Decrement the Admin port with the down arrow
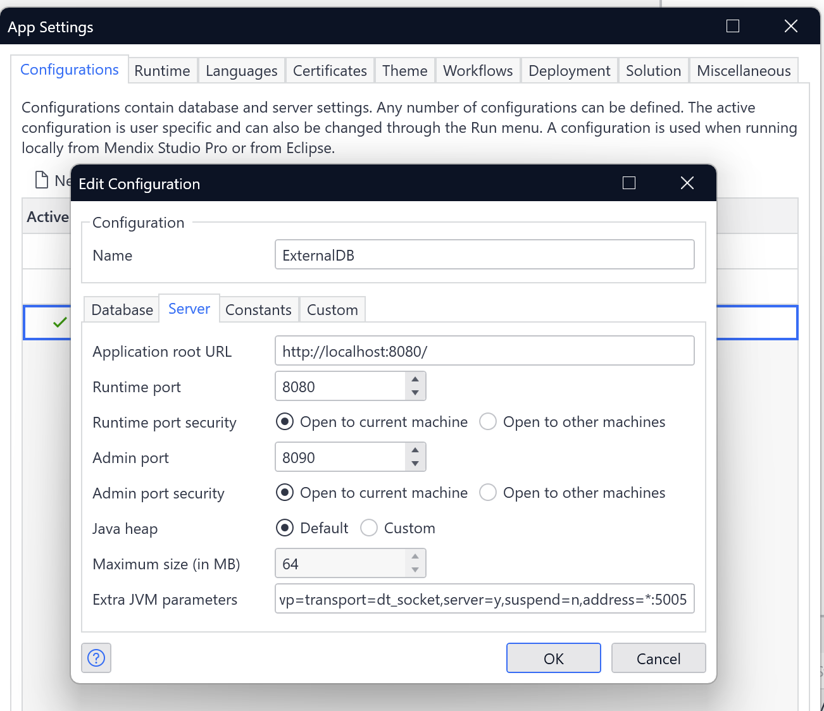Screen dimensions: 824x711 415,463
